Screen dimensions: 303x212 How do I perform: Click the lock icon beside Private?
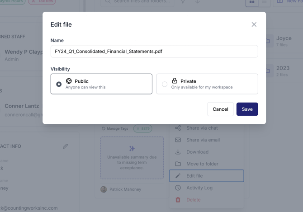[175, 81]
